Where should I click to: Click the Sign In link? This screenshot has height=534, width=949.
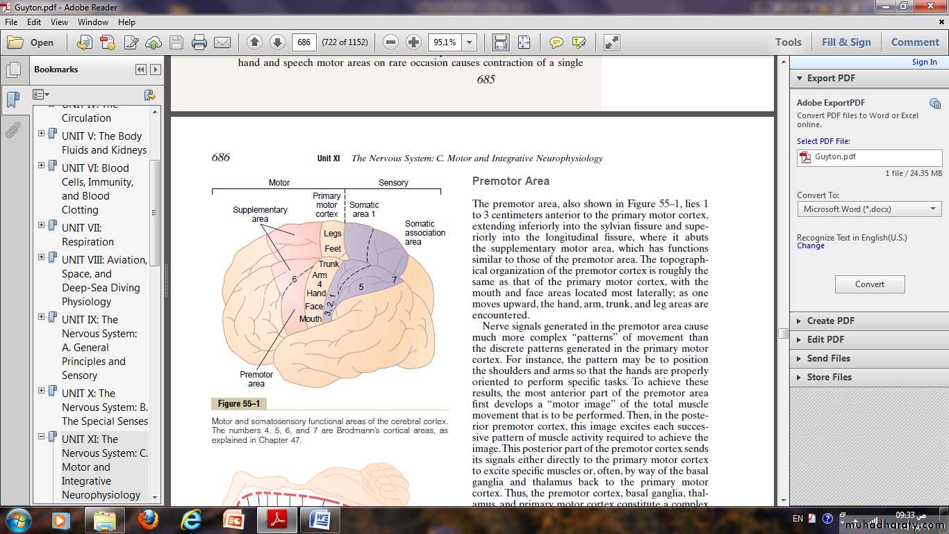coord(924,62)
